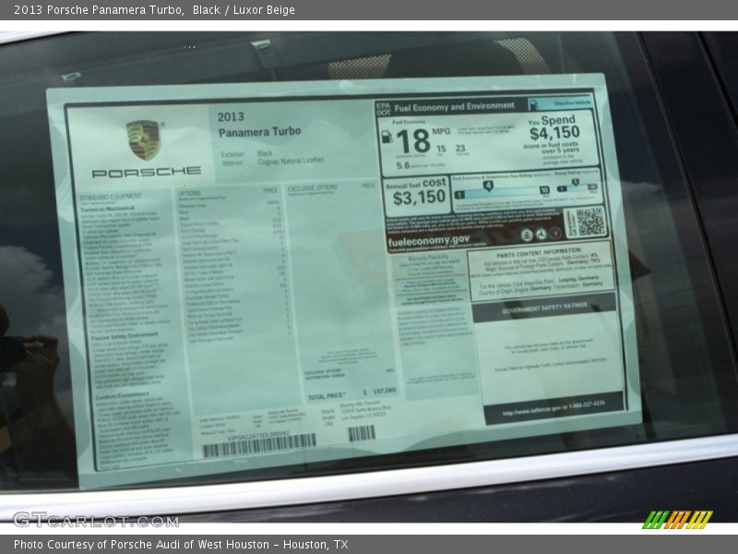This screenshot has height=554, width=738.
Task: Click the 'OPTIONS' column heading
Action: coord(189,193)
